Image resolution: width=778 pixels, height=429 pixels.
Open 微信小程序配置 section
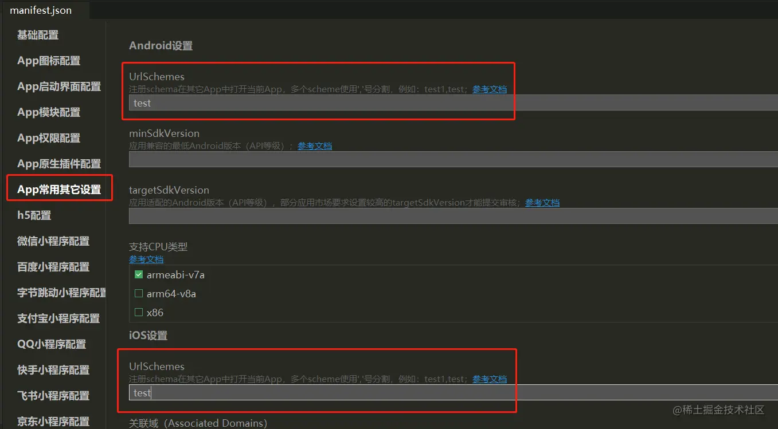[53, 241]
